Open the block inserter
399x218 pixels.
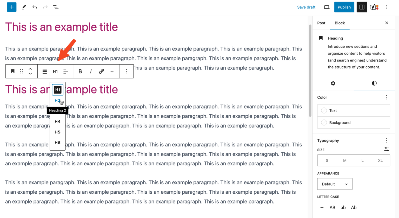point(11,7)
